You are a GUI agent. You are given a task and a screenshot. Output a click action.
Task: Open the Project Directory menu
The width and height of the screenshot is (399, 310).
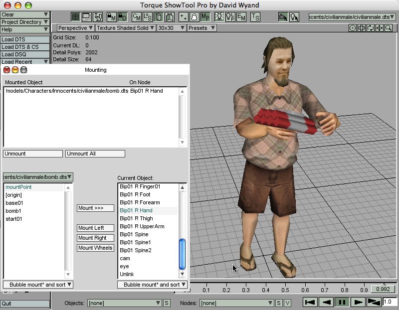point(25,22)
